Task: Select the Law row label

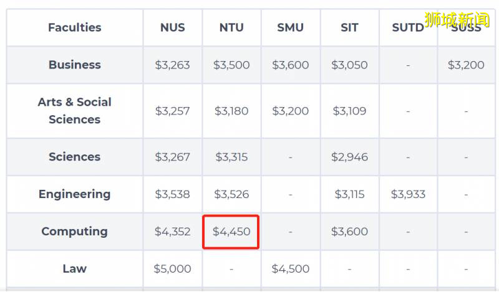Action: [x=74, y=269]
